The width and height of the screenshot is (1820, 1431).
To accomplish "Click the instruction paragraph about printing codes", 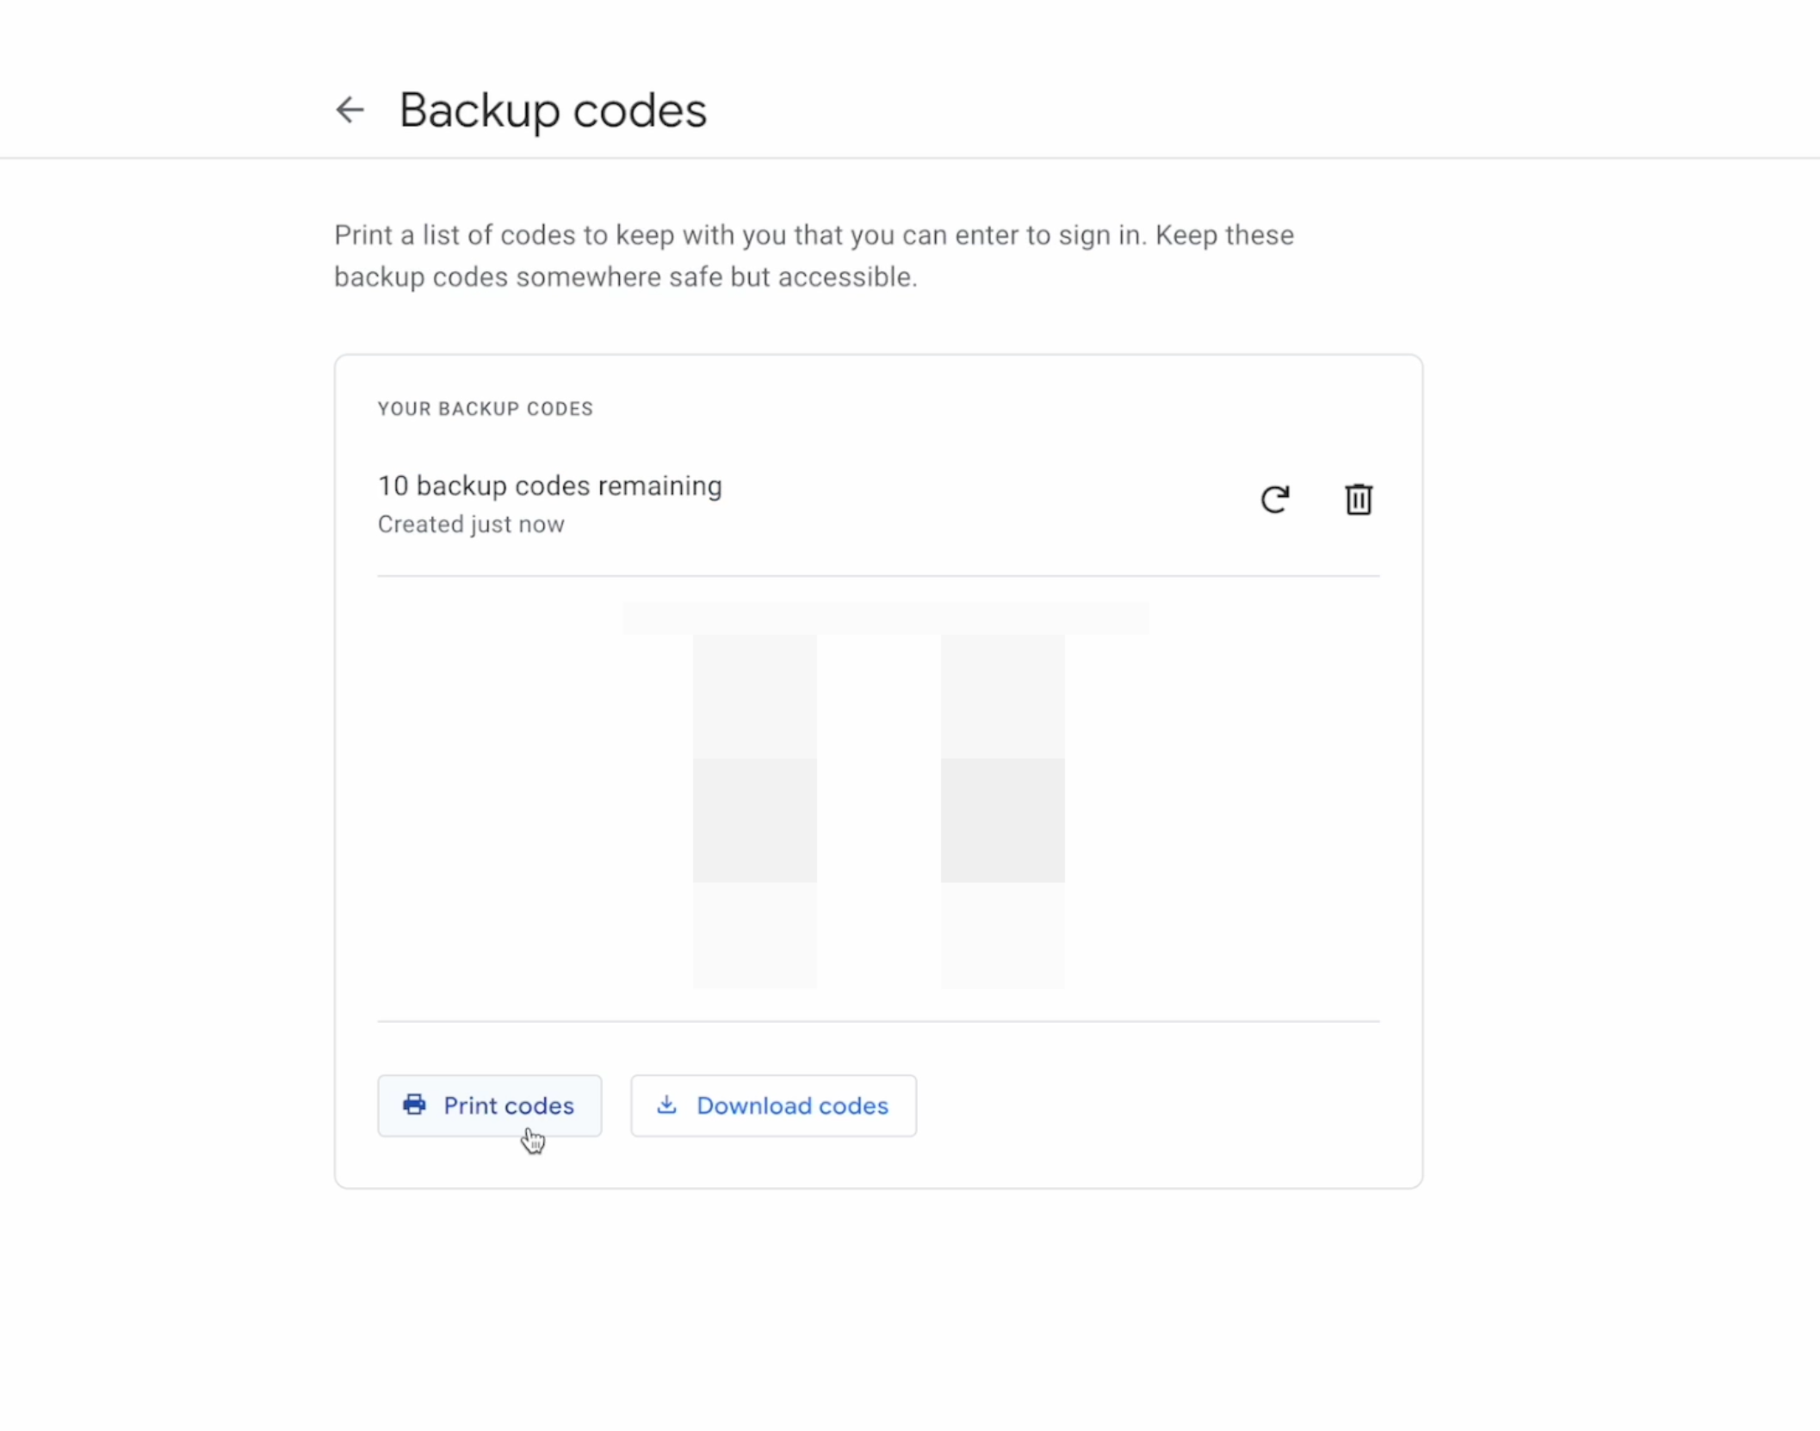I will coord(813,255).
